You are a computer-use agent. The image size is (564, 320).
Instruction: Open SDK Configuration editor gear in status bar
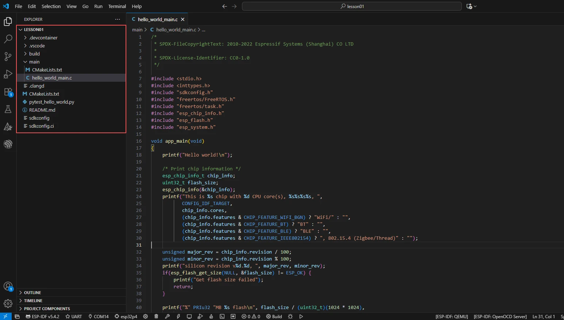click(145, 316)
